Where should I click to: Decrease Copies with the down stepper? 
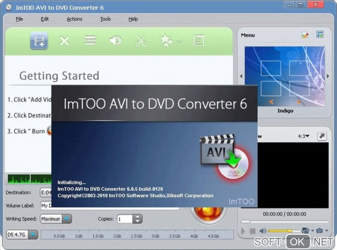coord(137,221)
